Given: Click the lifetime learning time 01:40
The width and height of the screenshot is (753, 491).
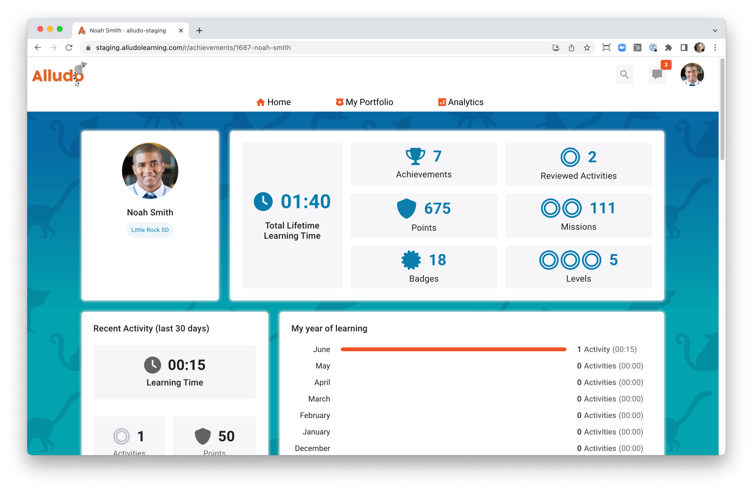Looking at the screenshot, I should (x=306, y=202).
